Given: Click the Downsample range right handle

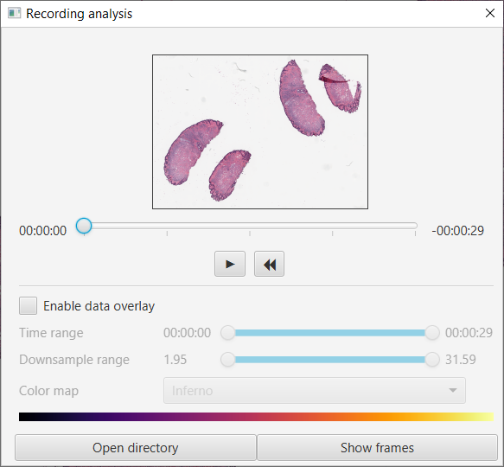Looking at the screenshot, I should pos(432,360).
